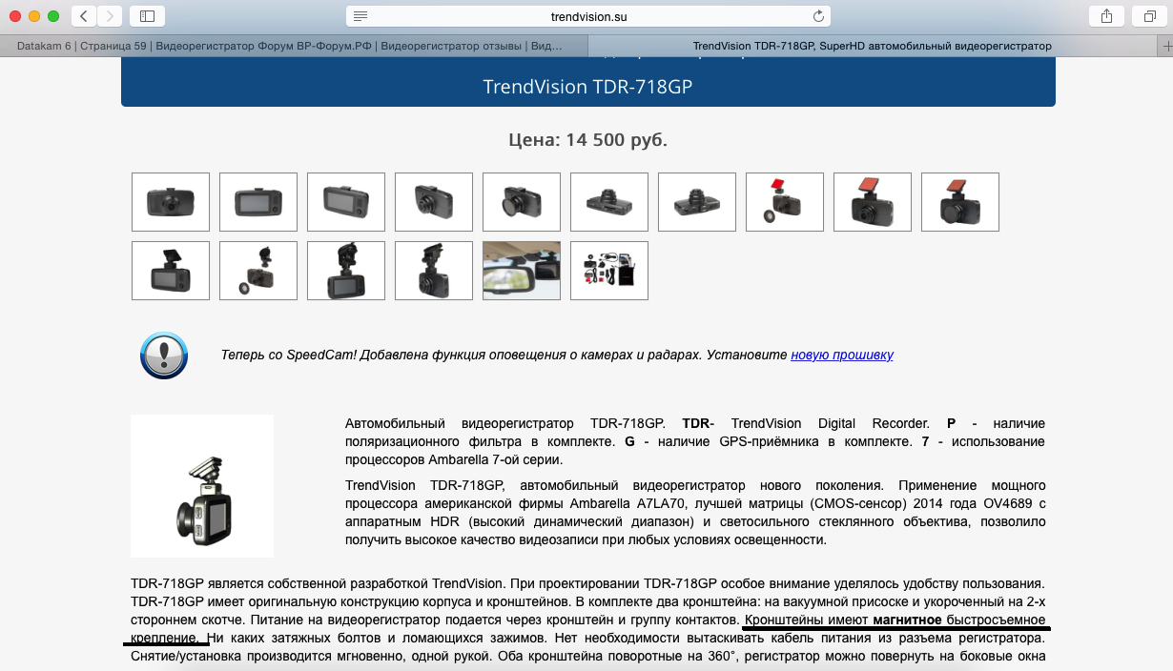Open fourth thumbnail with side-angled camera

pyautogui.click(x=434, y=202)
